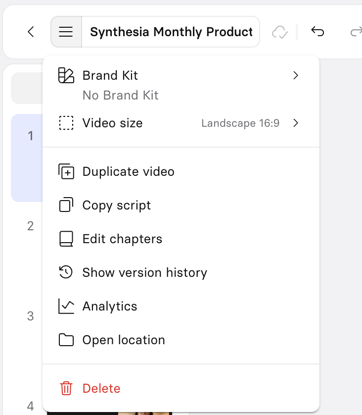Choose Edit chapters
Viewport: 362px width, 415px height.
[181, 239]
